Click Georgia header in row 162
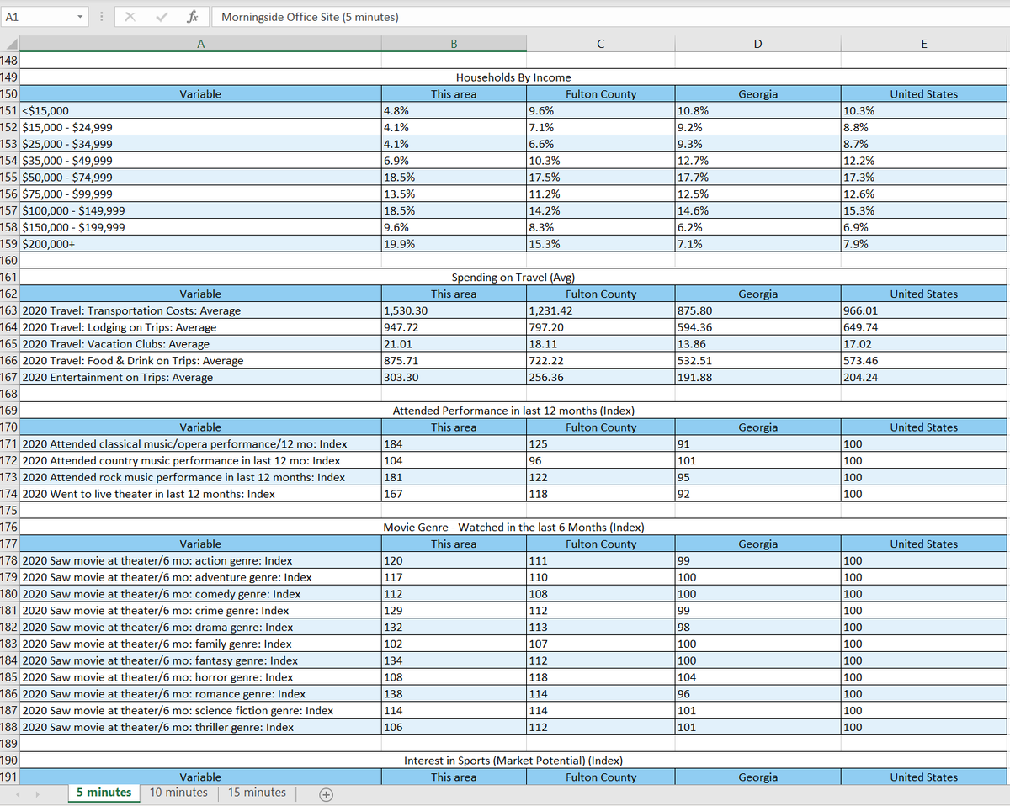 (x=757, y=294)
